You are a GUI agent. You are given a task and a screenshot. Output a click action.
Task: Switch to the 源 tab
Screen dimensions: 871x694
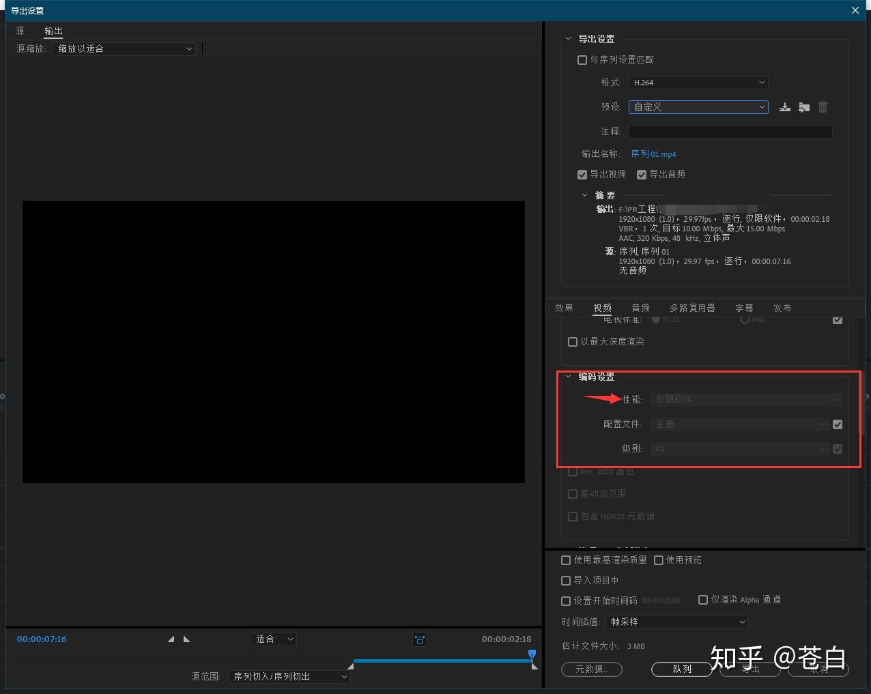[20, 31]
